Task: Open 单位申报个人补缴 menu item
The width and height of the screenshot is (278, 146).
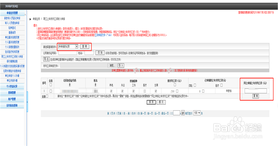Action: [12, 76]
